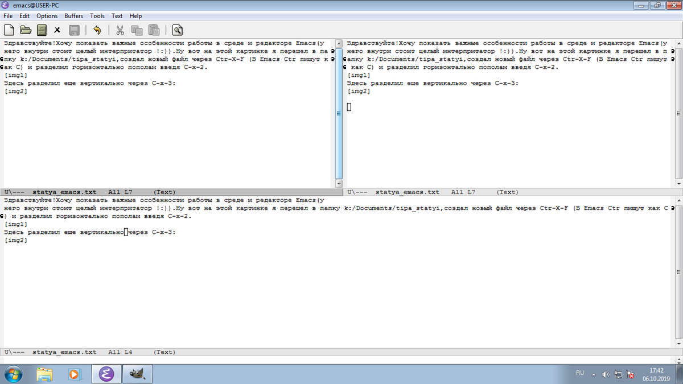Click the All L4 position in the bottom mode line

tap(120, 352)
